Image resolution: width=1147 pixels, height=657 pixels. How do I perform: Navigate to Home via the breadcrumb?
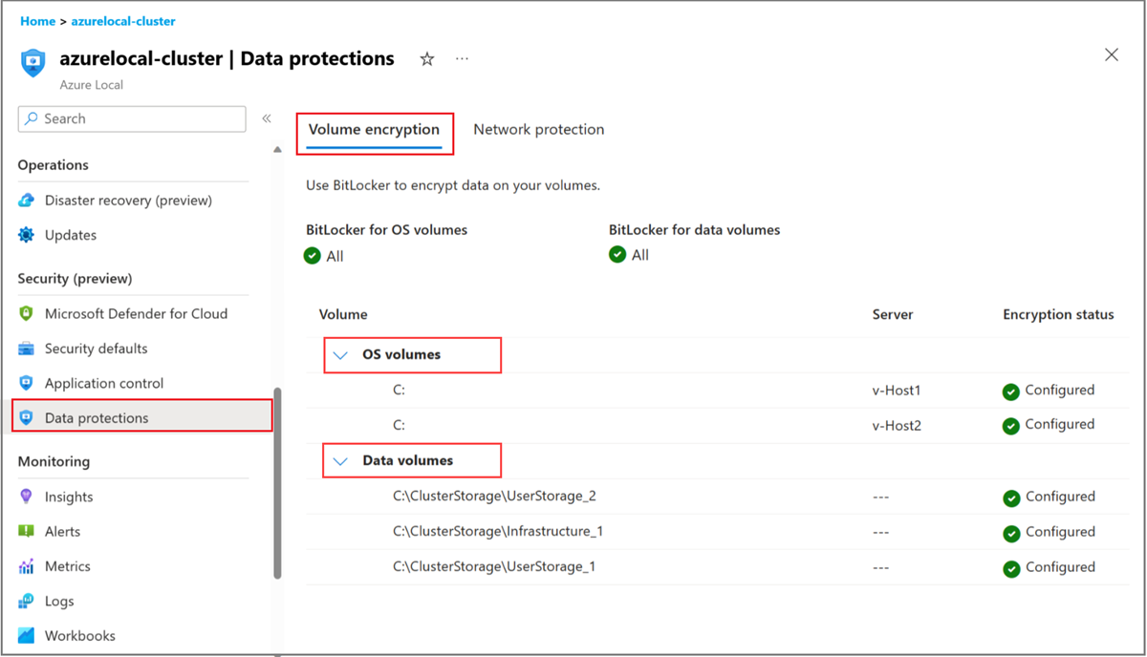[x=36, y=20]
